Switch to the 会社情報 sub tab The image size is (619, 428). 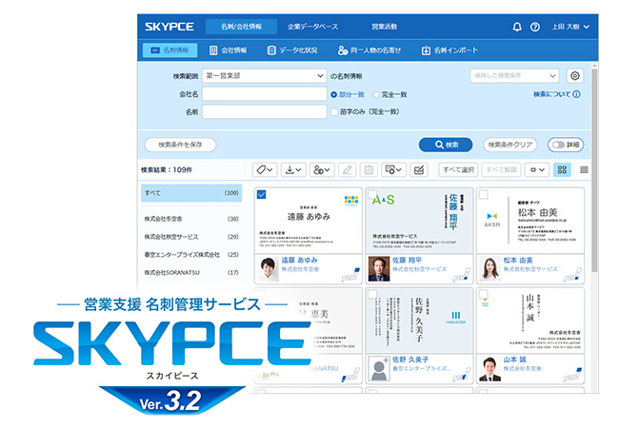point(229,50)
